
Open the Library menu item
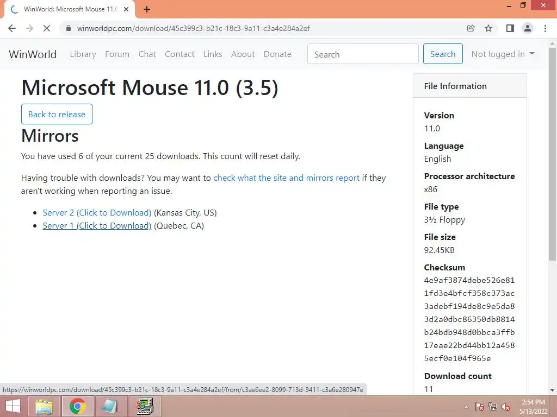click(x=83, y=54)
